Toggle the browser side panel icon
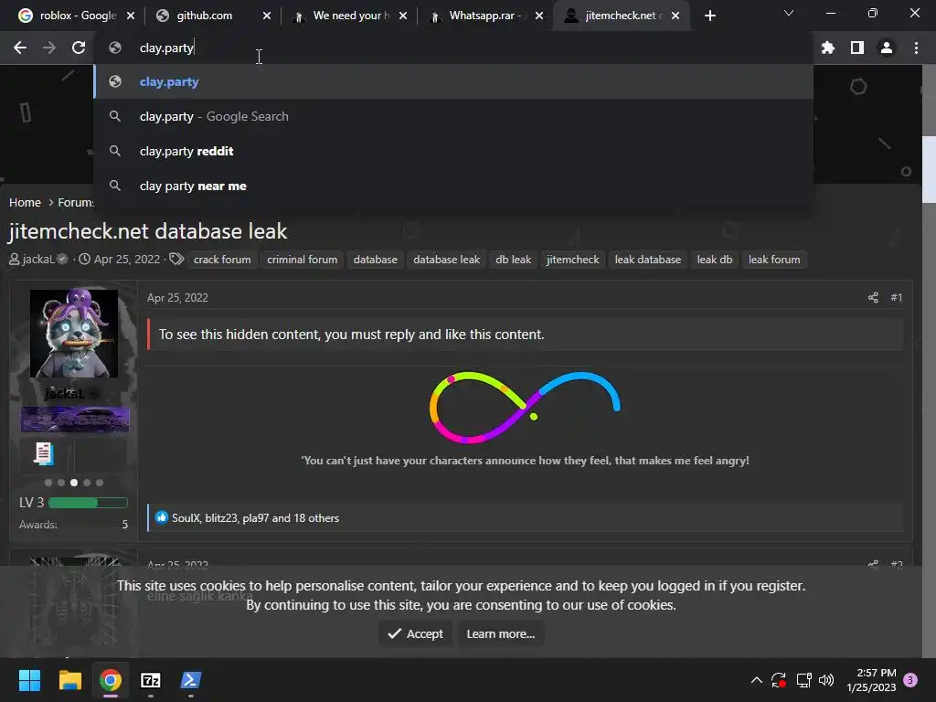Image resolution: width=936 pixels, height=702 pixels. click(x=857, y=48)
